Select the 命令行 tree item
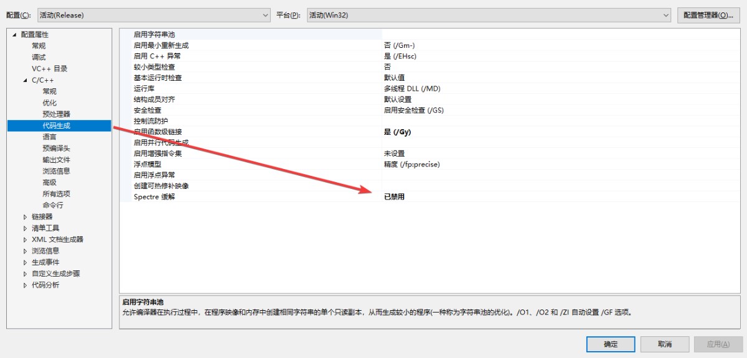Image resolution: width=747 pixels, height=358 pixels. pos(53,205)
